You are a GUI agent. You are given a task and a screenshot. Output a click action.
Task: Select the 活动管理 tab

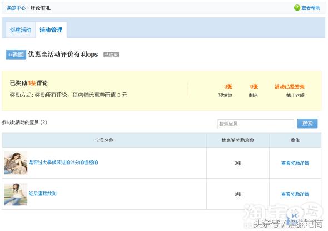point(51,30)
